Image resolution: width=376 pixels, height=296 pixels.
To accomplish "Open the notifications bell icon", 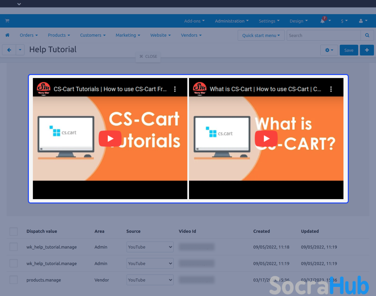I will pos(323,21).
